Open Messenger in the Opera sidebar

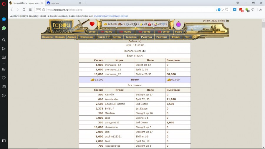tap(4, 19)
